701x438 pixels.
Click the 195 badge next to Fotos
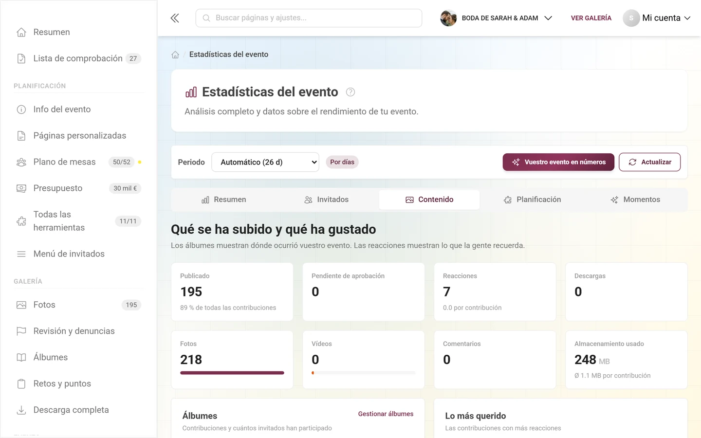click(131, 305)
